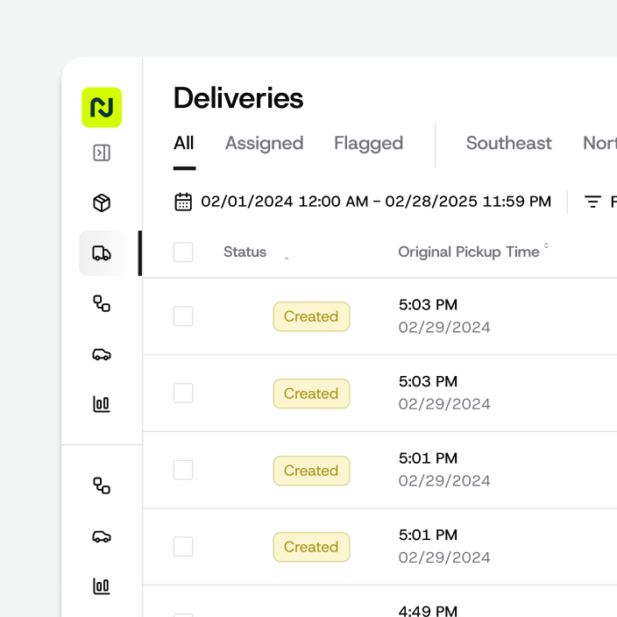Open the upper workflow nodes icon above the divider

(102, 304)
